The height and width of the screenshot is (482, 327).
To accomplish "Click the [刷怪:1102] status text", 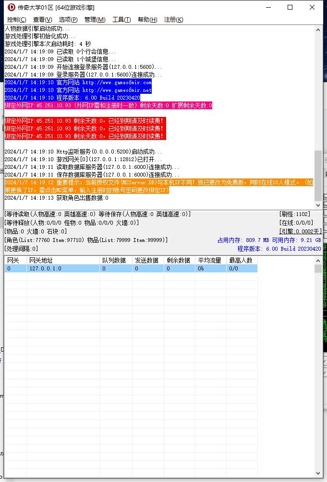I will 294,214.
